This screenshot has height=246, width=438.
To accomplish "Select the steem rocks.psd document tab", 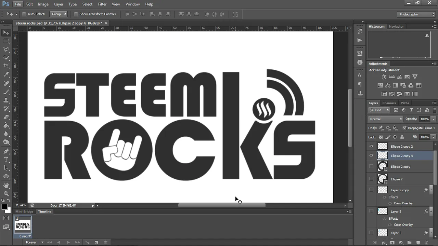I will (x=59, y=23).
